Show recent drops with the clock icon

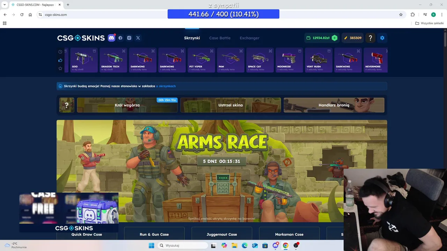[60, 52]
